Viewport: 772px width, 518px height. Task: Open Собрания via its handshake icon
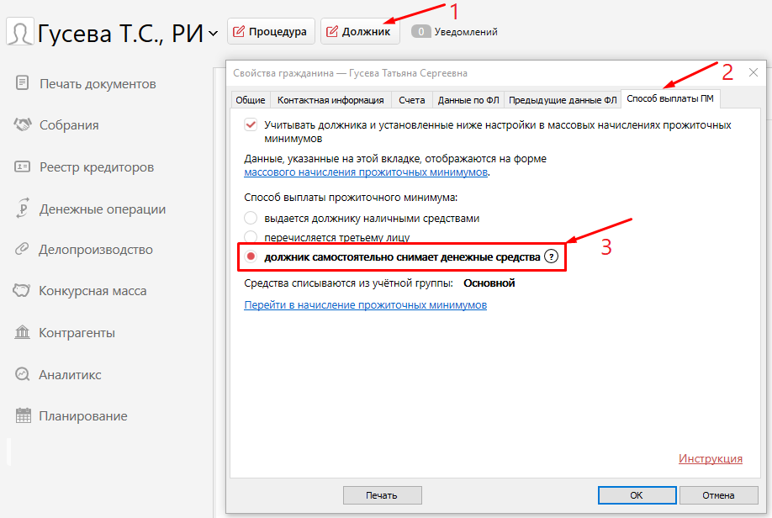point(23,125)
